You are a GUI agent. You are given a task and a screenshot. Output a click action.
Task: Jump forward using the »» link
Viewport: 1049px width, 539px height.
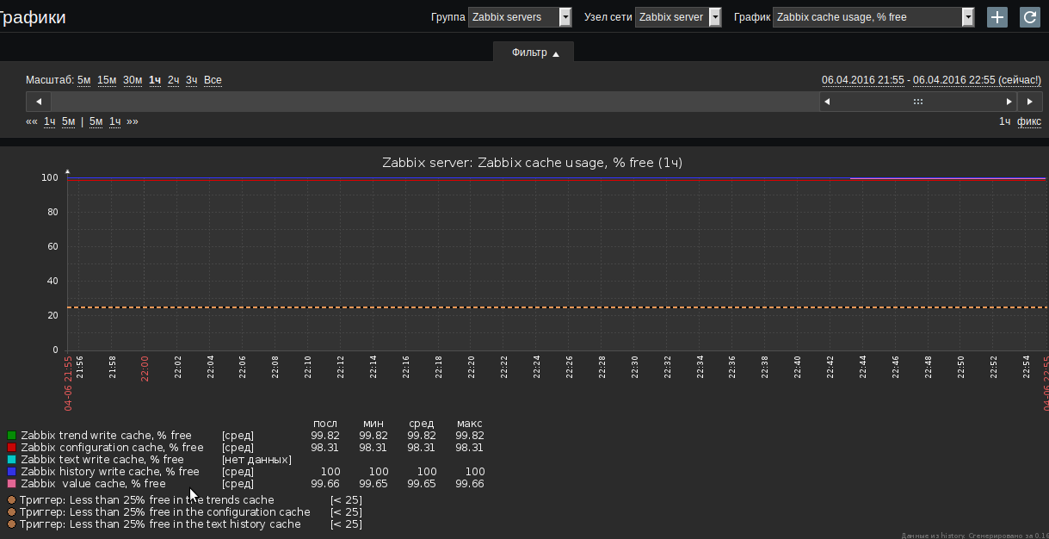(x=133, y=121)
